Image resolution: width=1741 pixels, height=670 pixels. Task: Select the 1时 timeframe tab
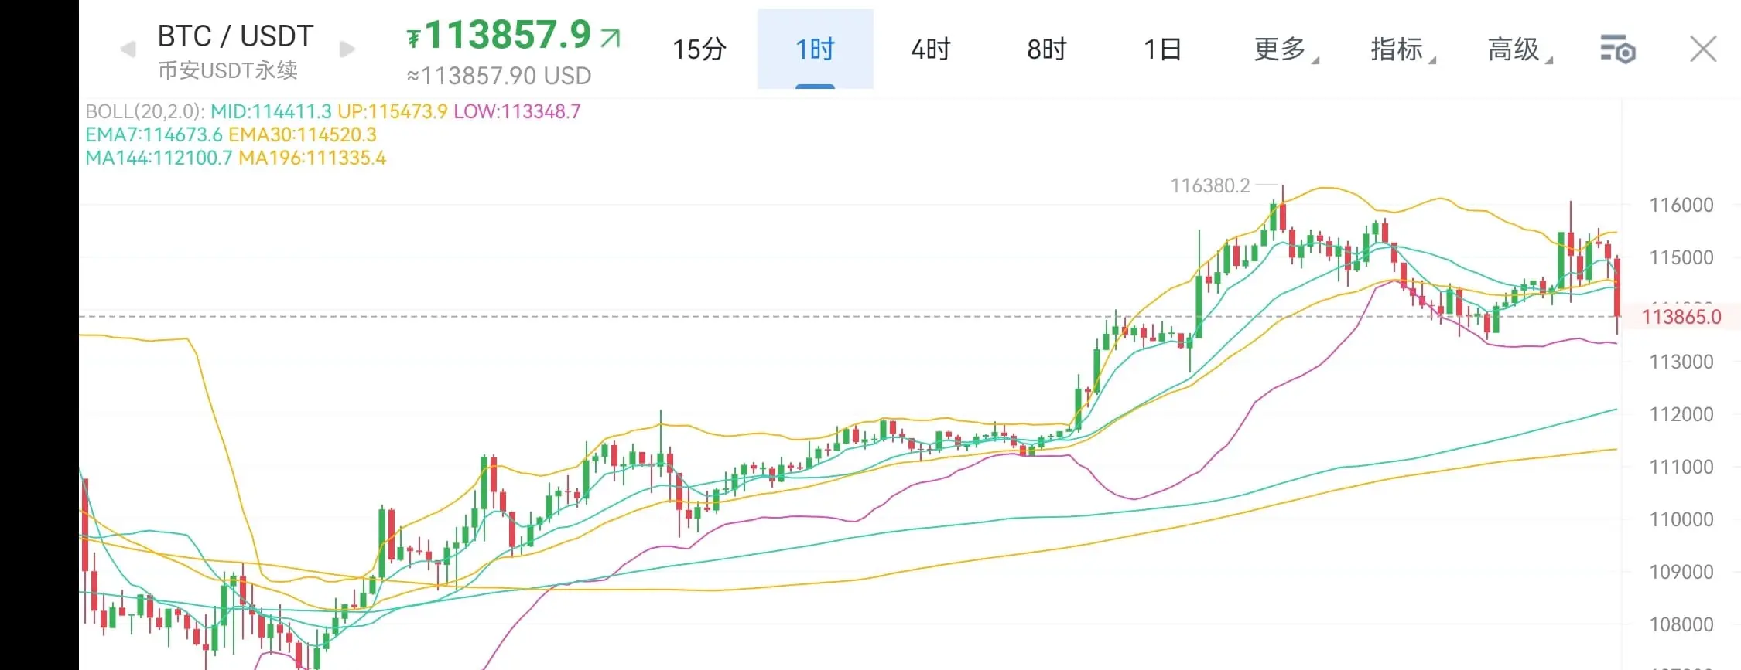[x=816, y=49]
